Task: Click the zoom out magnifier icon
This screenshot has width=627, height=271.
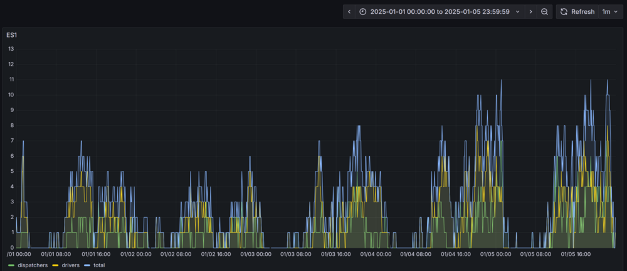Action: click(545, 12)
